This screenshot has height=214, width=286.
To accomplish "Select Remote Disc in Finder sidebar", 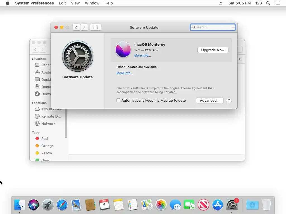I will (48, 116).
